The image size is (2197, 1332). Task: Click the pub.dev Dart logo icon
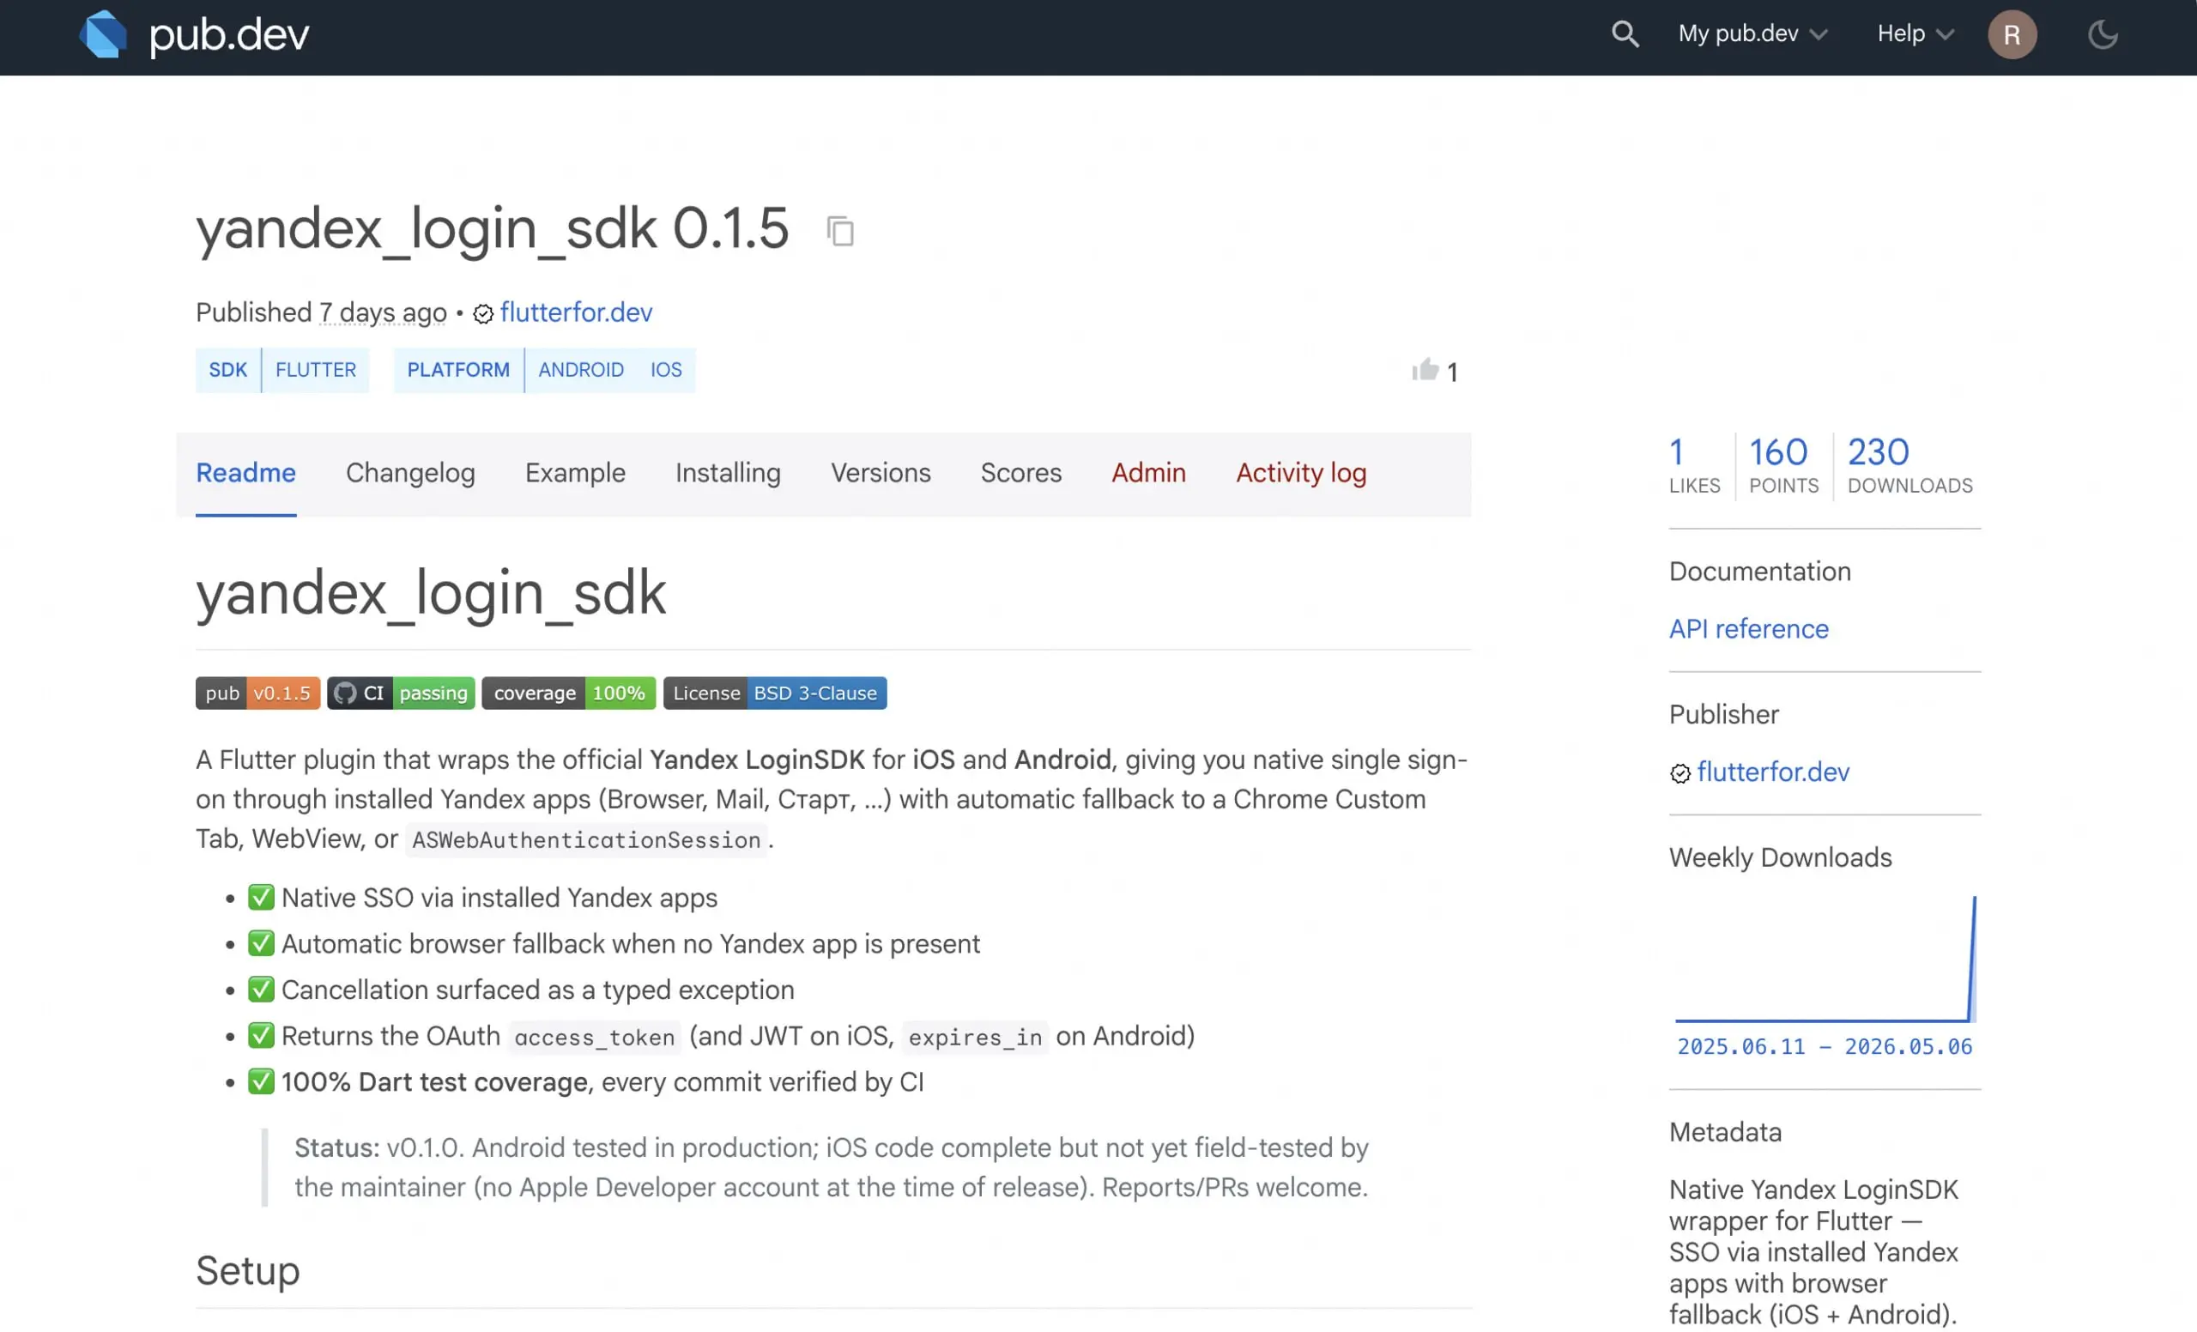coord(102,33)
